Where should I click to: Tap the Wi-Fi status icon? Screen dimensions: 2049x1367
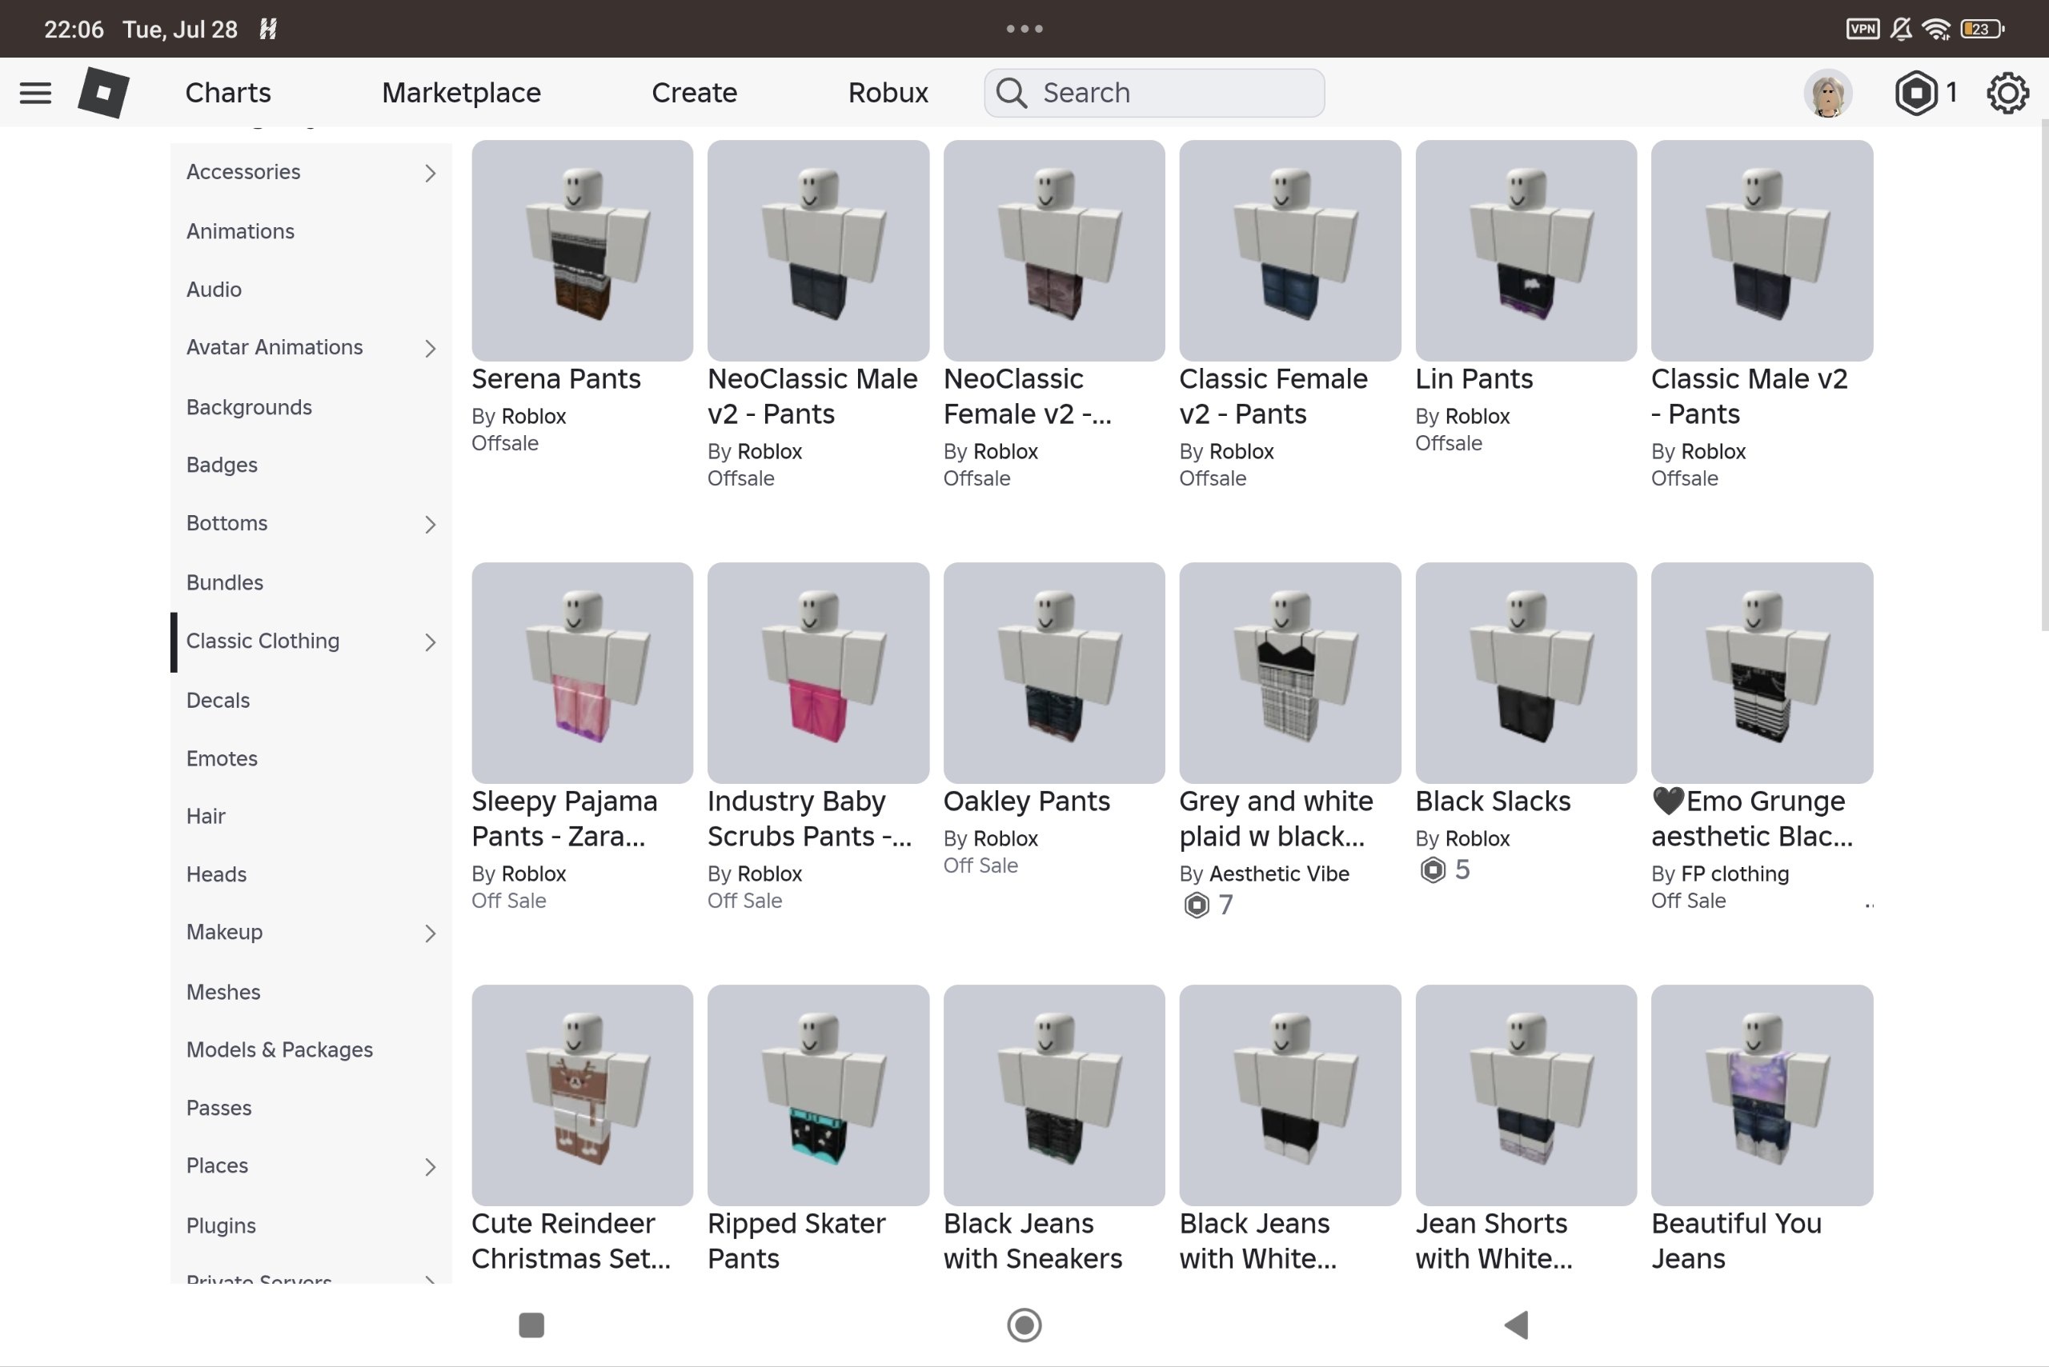pyautogui.click(x=1936, y=29)
